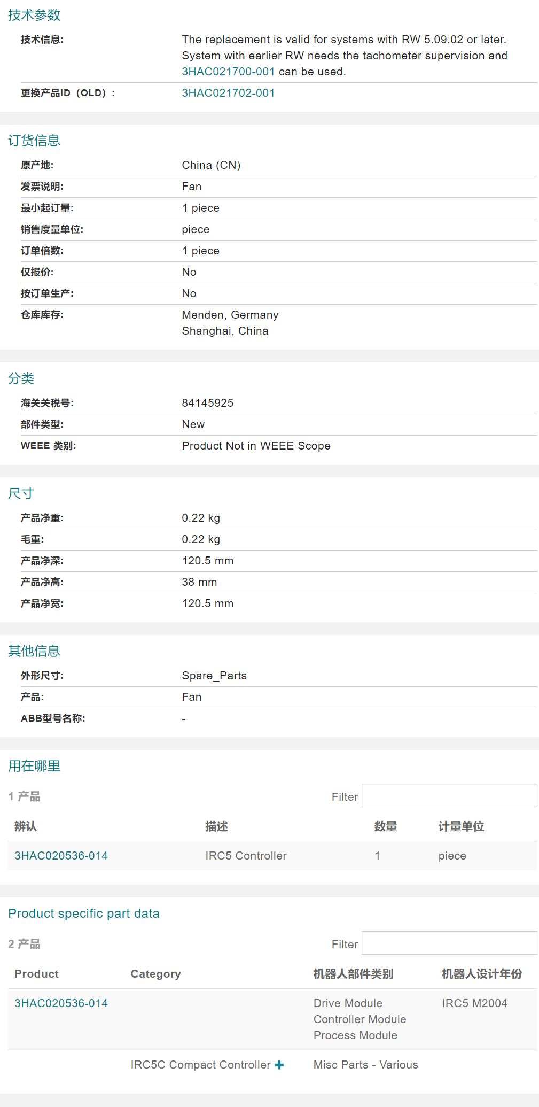Focus the Filter field under Product specific part data
The height and width of the screenshot is (1107, 539).
pos(449,943)
